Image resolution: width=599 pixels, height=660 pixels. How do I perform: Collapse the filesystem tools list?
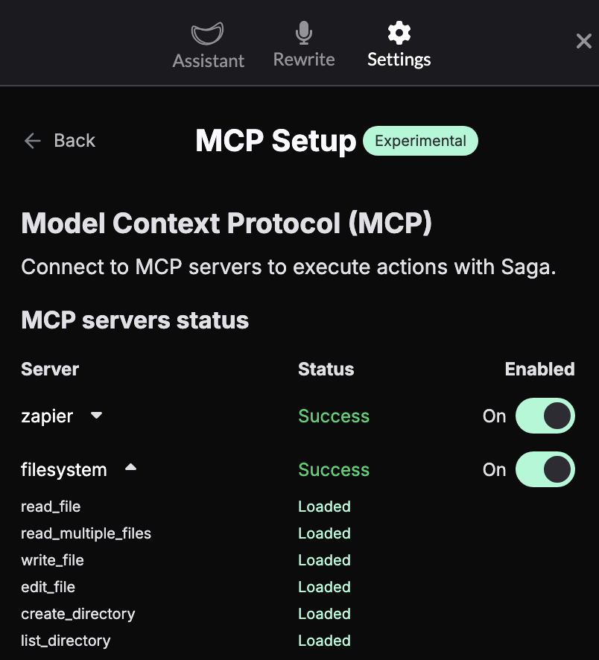pyautogui.click(x=130, y=468)
